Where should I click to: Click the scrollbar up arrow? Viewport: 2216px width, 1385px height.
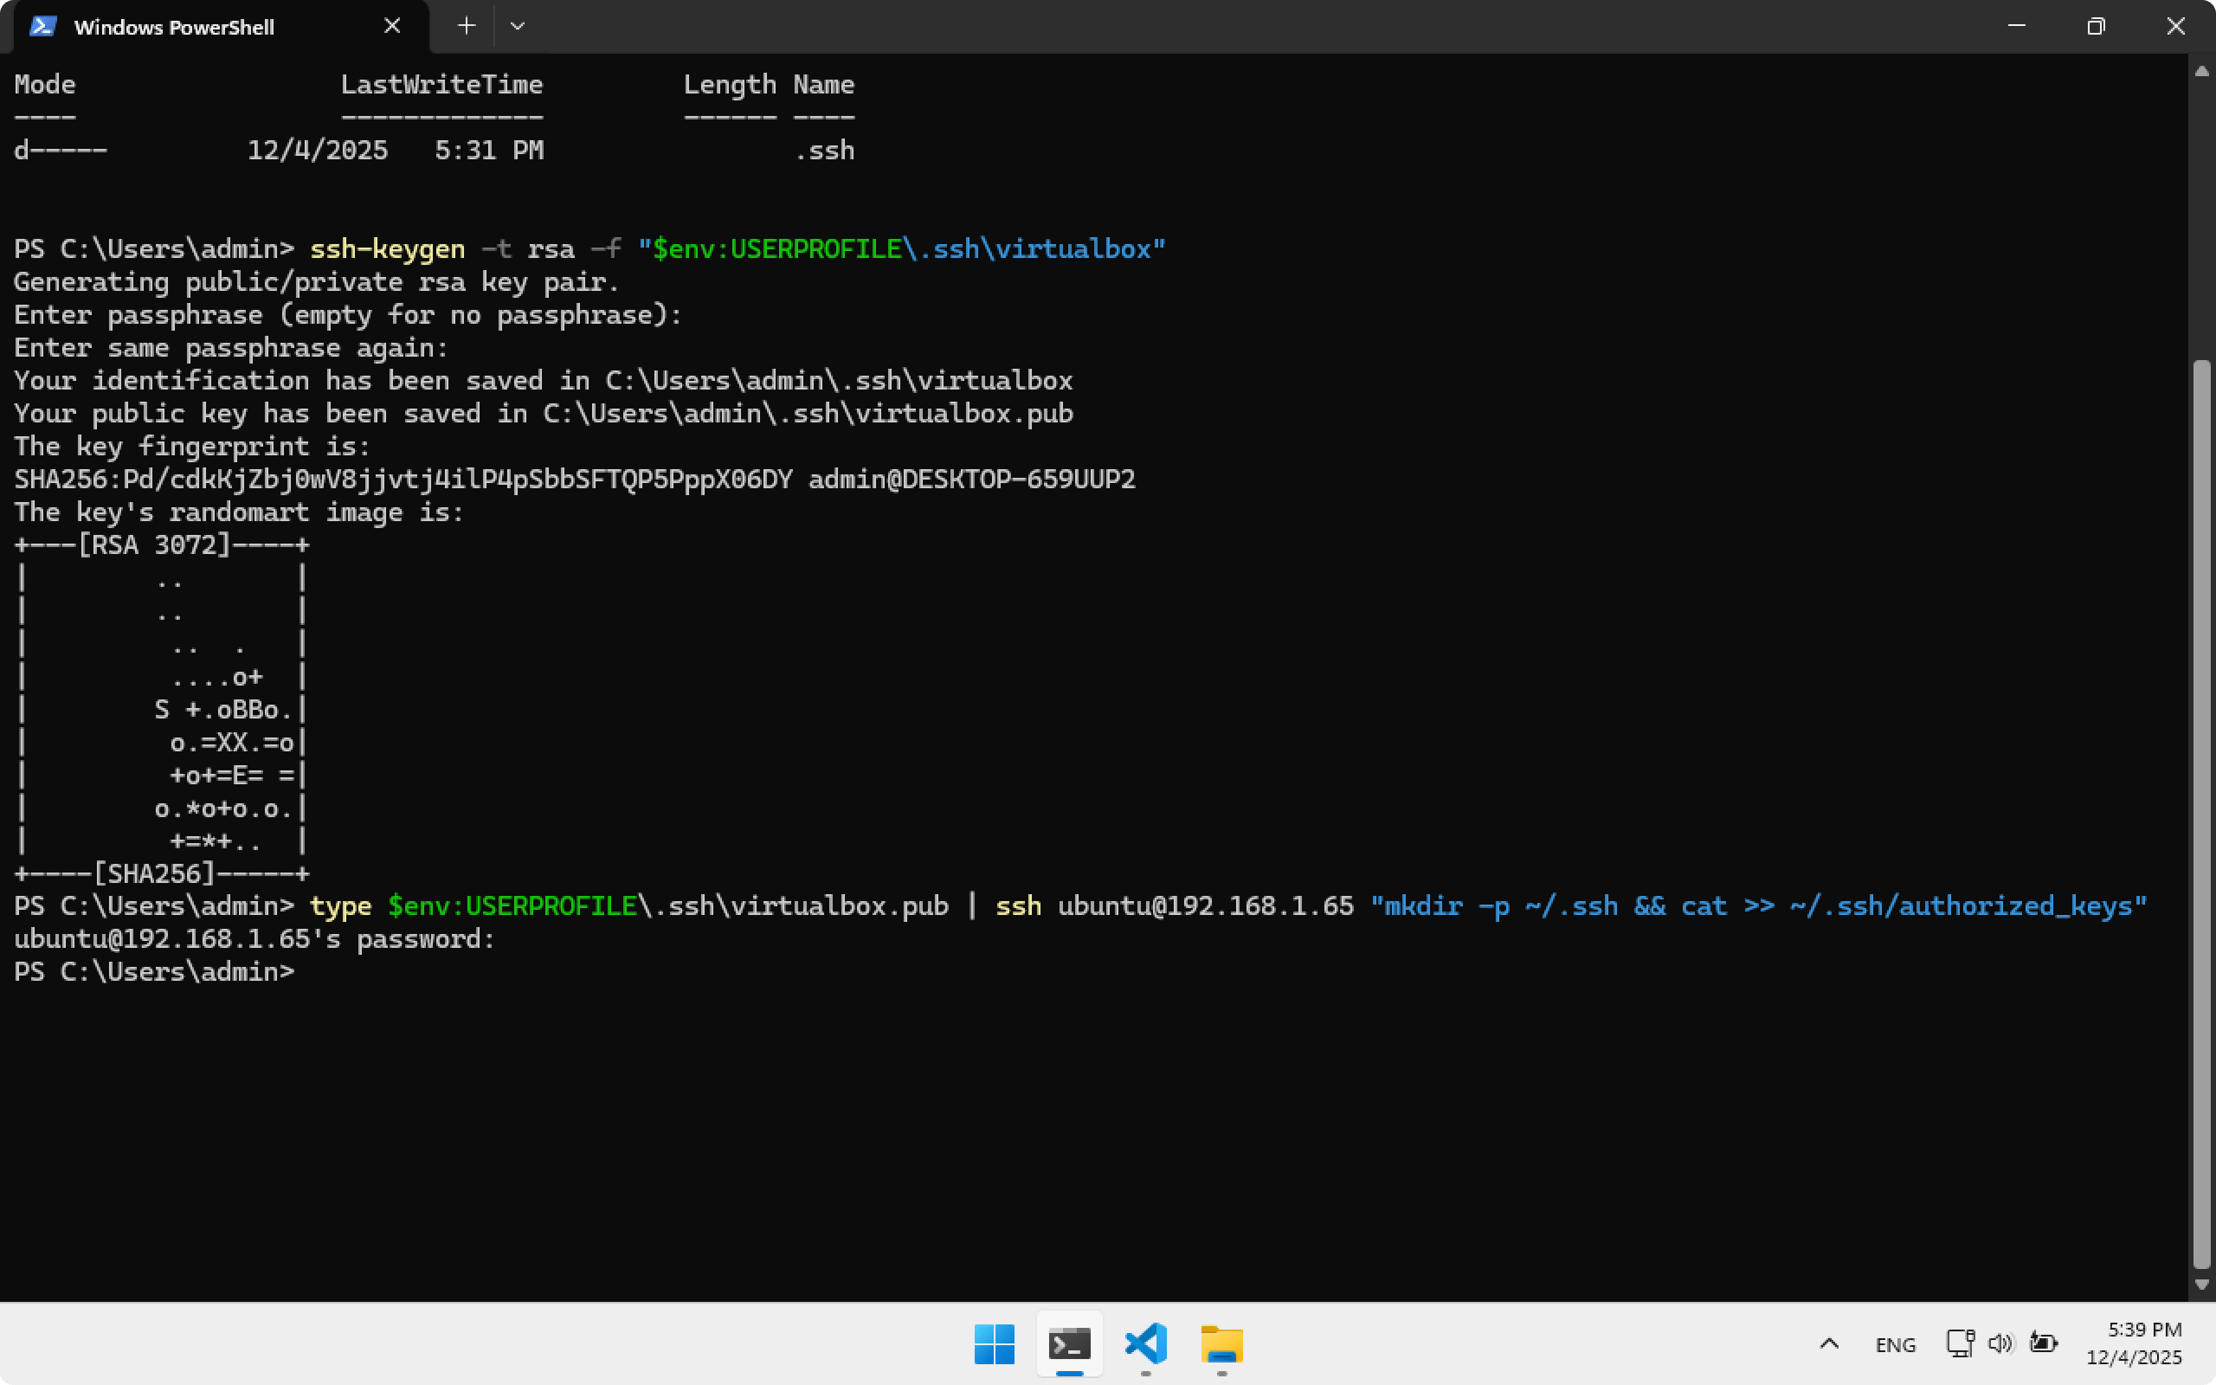[x=2202, y=72]
